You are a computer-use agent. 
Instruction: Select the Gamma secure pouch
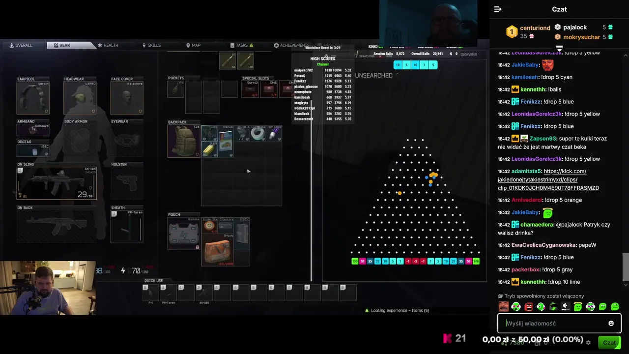[184, 234]
